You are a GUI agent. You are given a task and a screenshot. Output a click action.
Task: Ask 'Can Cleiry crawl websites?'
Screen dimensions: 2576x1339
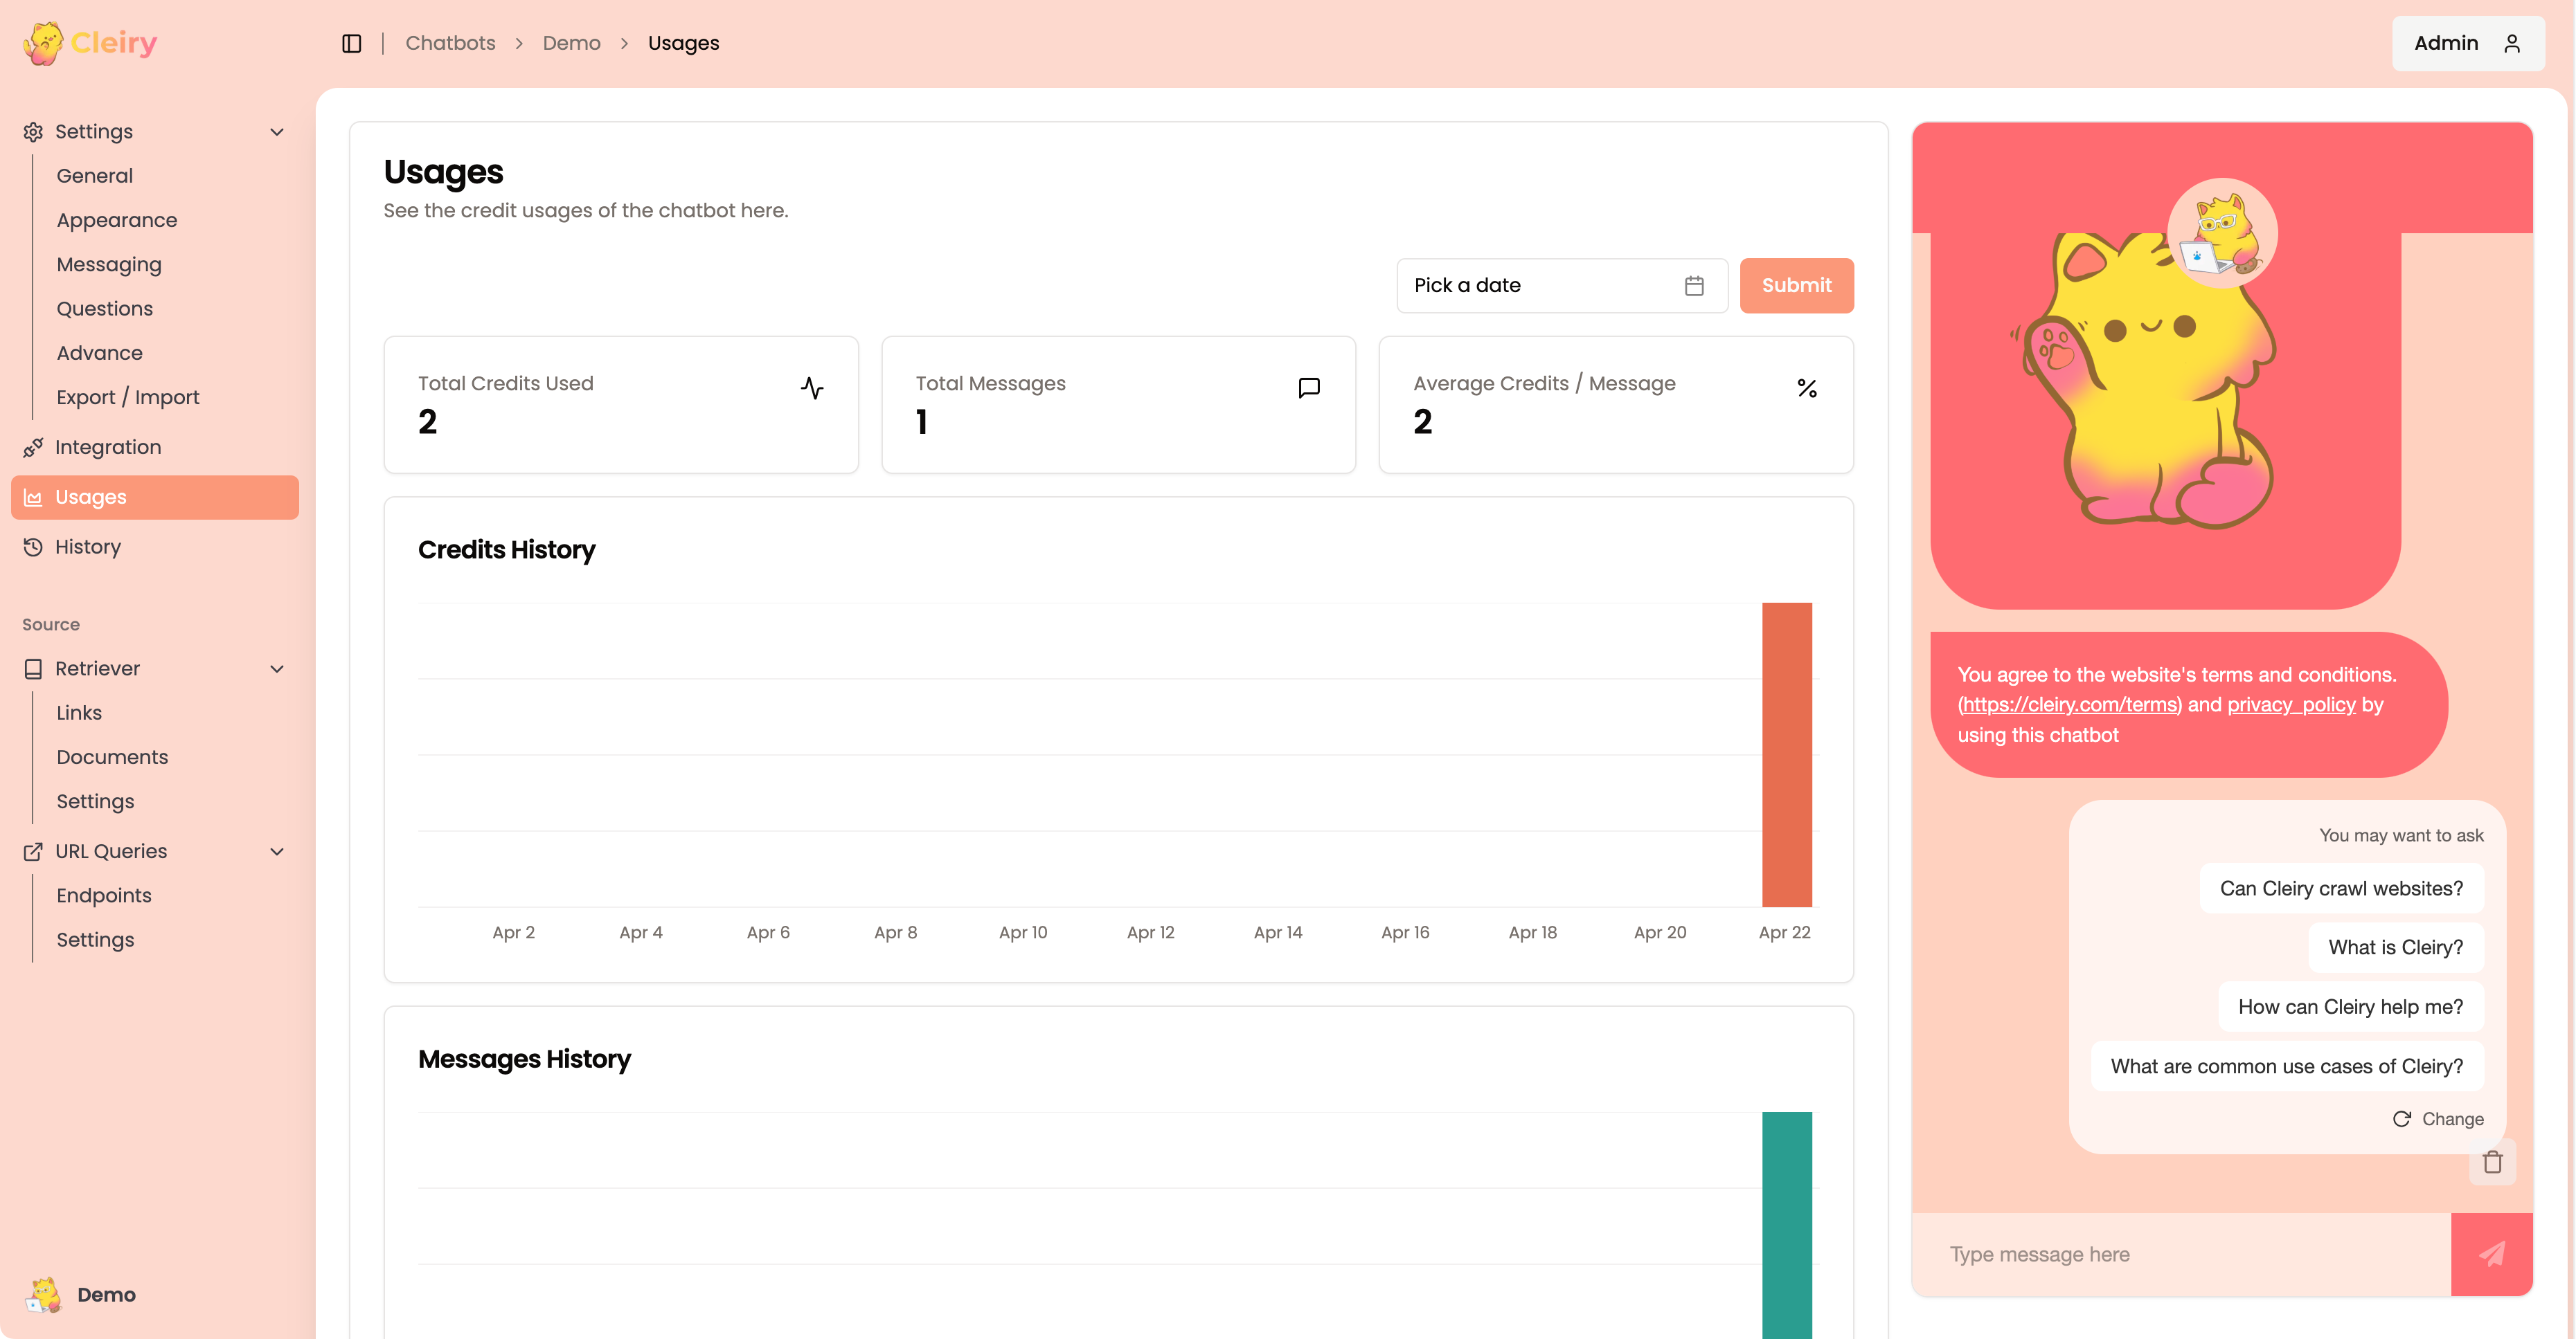tap(2341, 889)
